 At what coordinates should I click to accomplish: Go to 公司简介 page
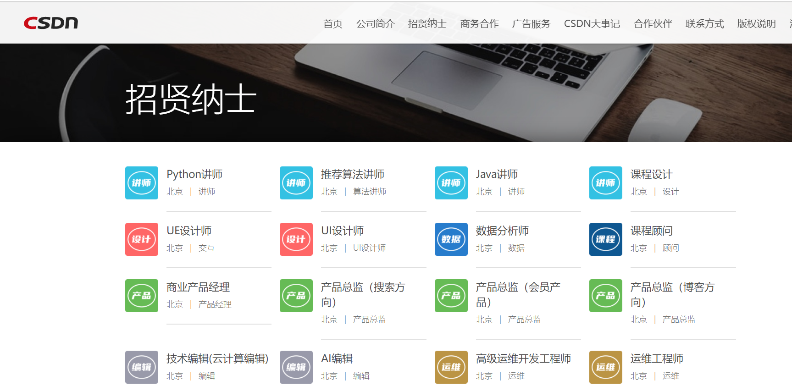click(x=375, y=24)
